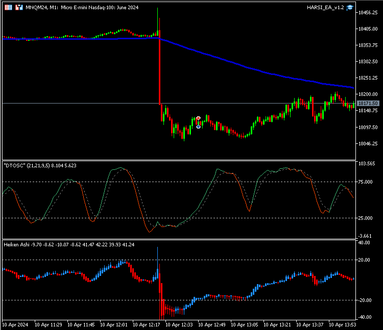
Task: Click the 10 Apr 11:29 time label
Action: [x=49, y=325]
